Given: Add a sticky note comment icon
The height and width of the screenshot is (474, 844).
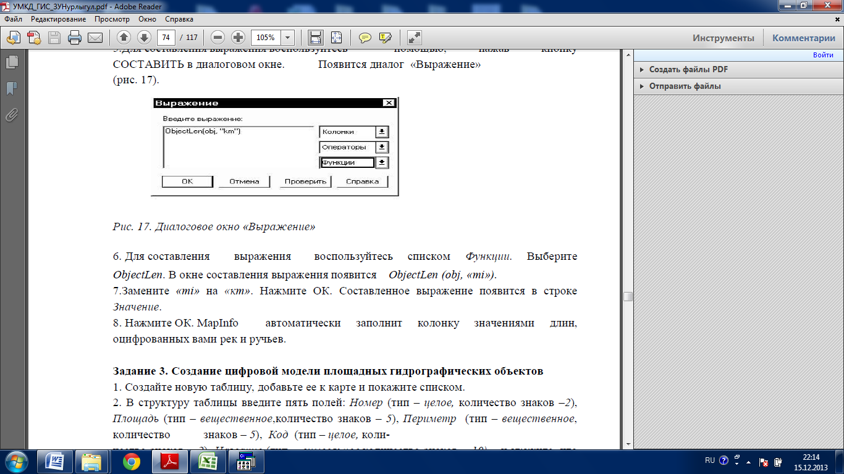Looking at the screenshot, I should click(x=365, y=37).
